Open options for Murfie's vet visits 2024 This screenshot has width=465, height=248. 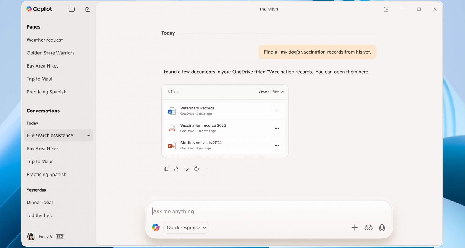coord(277,146)
